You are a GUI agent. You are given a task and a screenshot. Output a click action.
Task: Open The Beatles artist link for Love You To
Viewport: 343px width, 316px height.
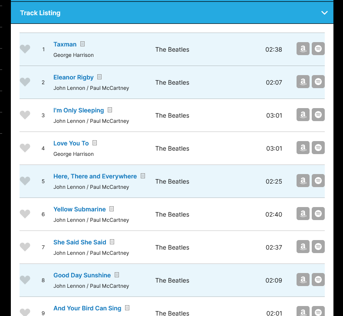point(172,148)
